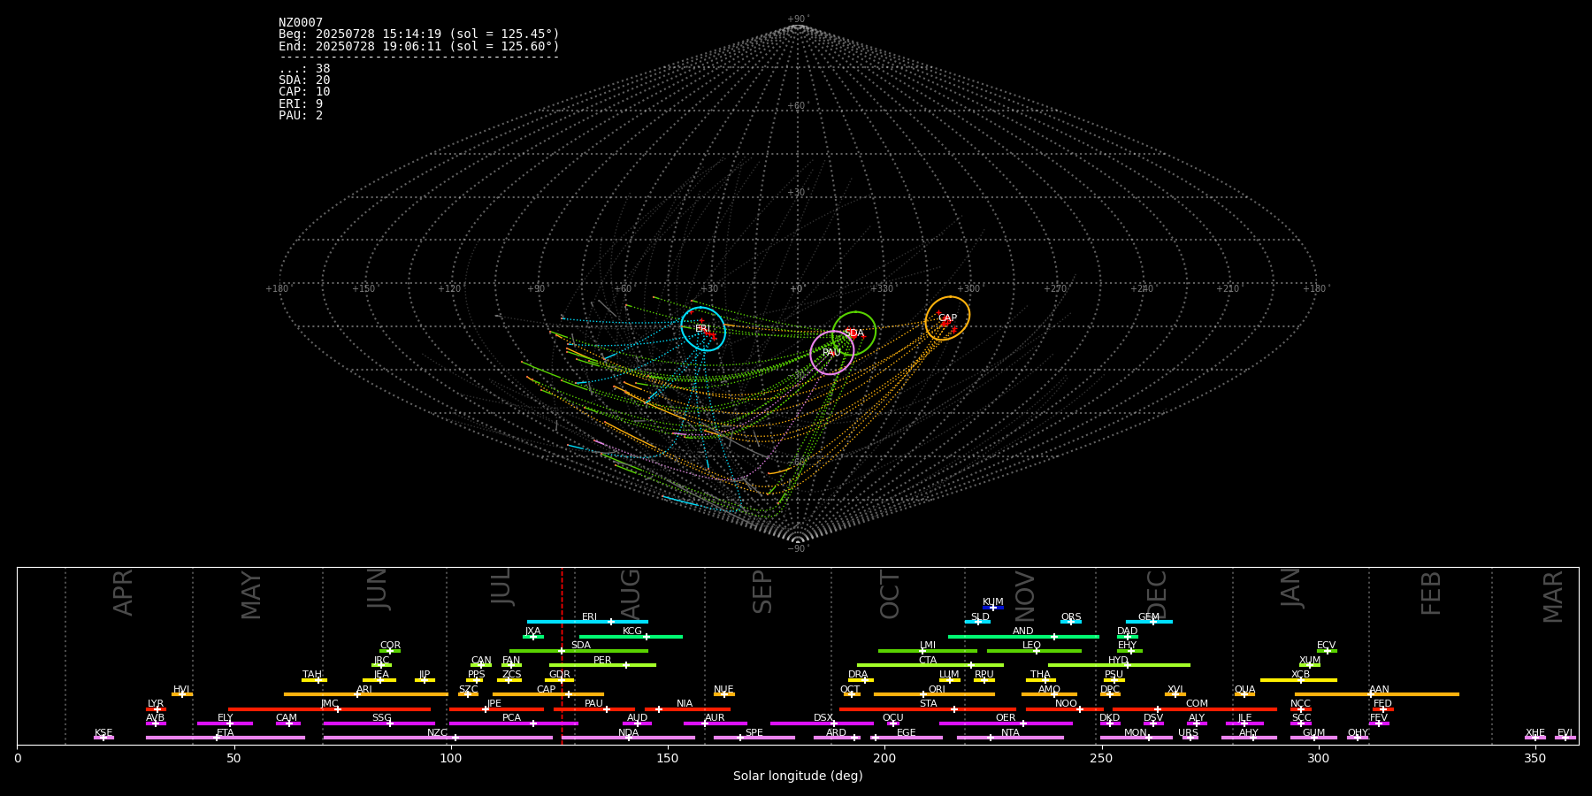The height and width of the screenshot is (796, 1592).
Task: Click the orange AAN shower bar
Action: (1377, 694)
